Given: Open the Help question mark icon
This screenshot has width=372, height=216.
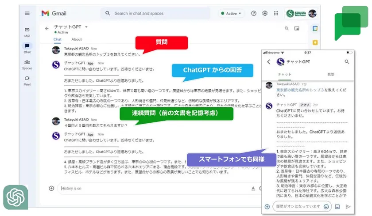Looking at the screenshot, I should [x=254, y=13].
